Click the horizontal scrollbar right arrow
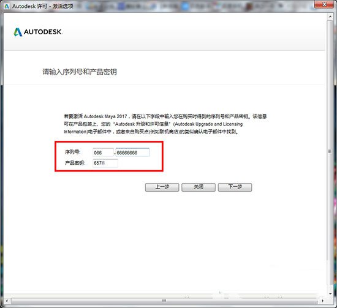Viewport: 337px width, 308px height. coord(322,301)
